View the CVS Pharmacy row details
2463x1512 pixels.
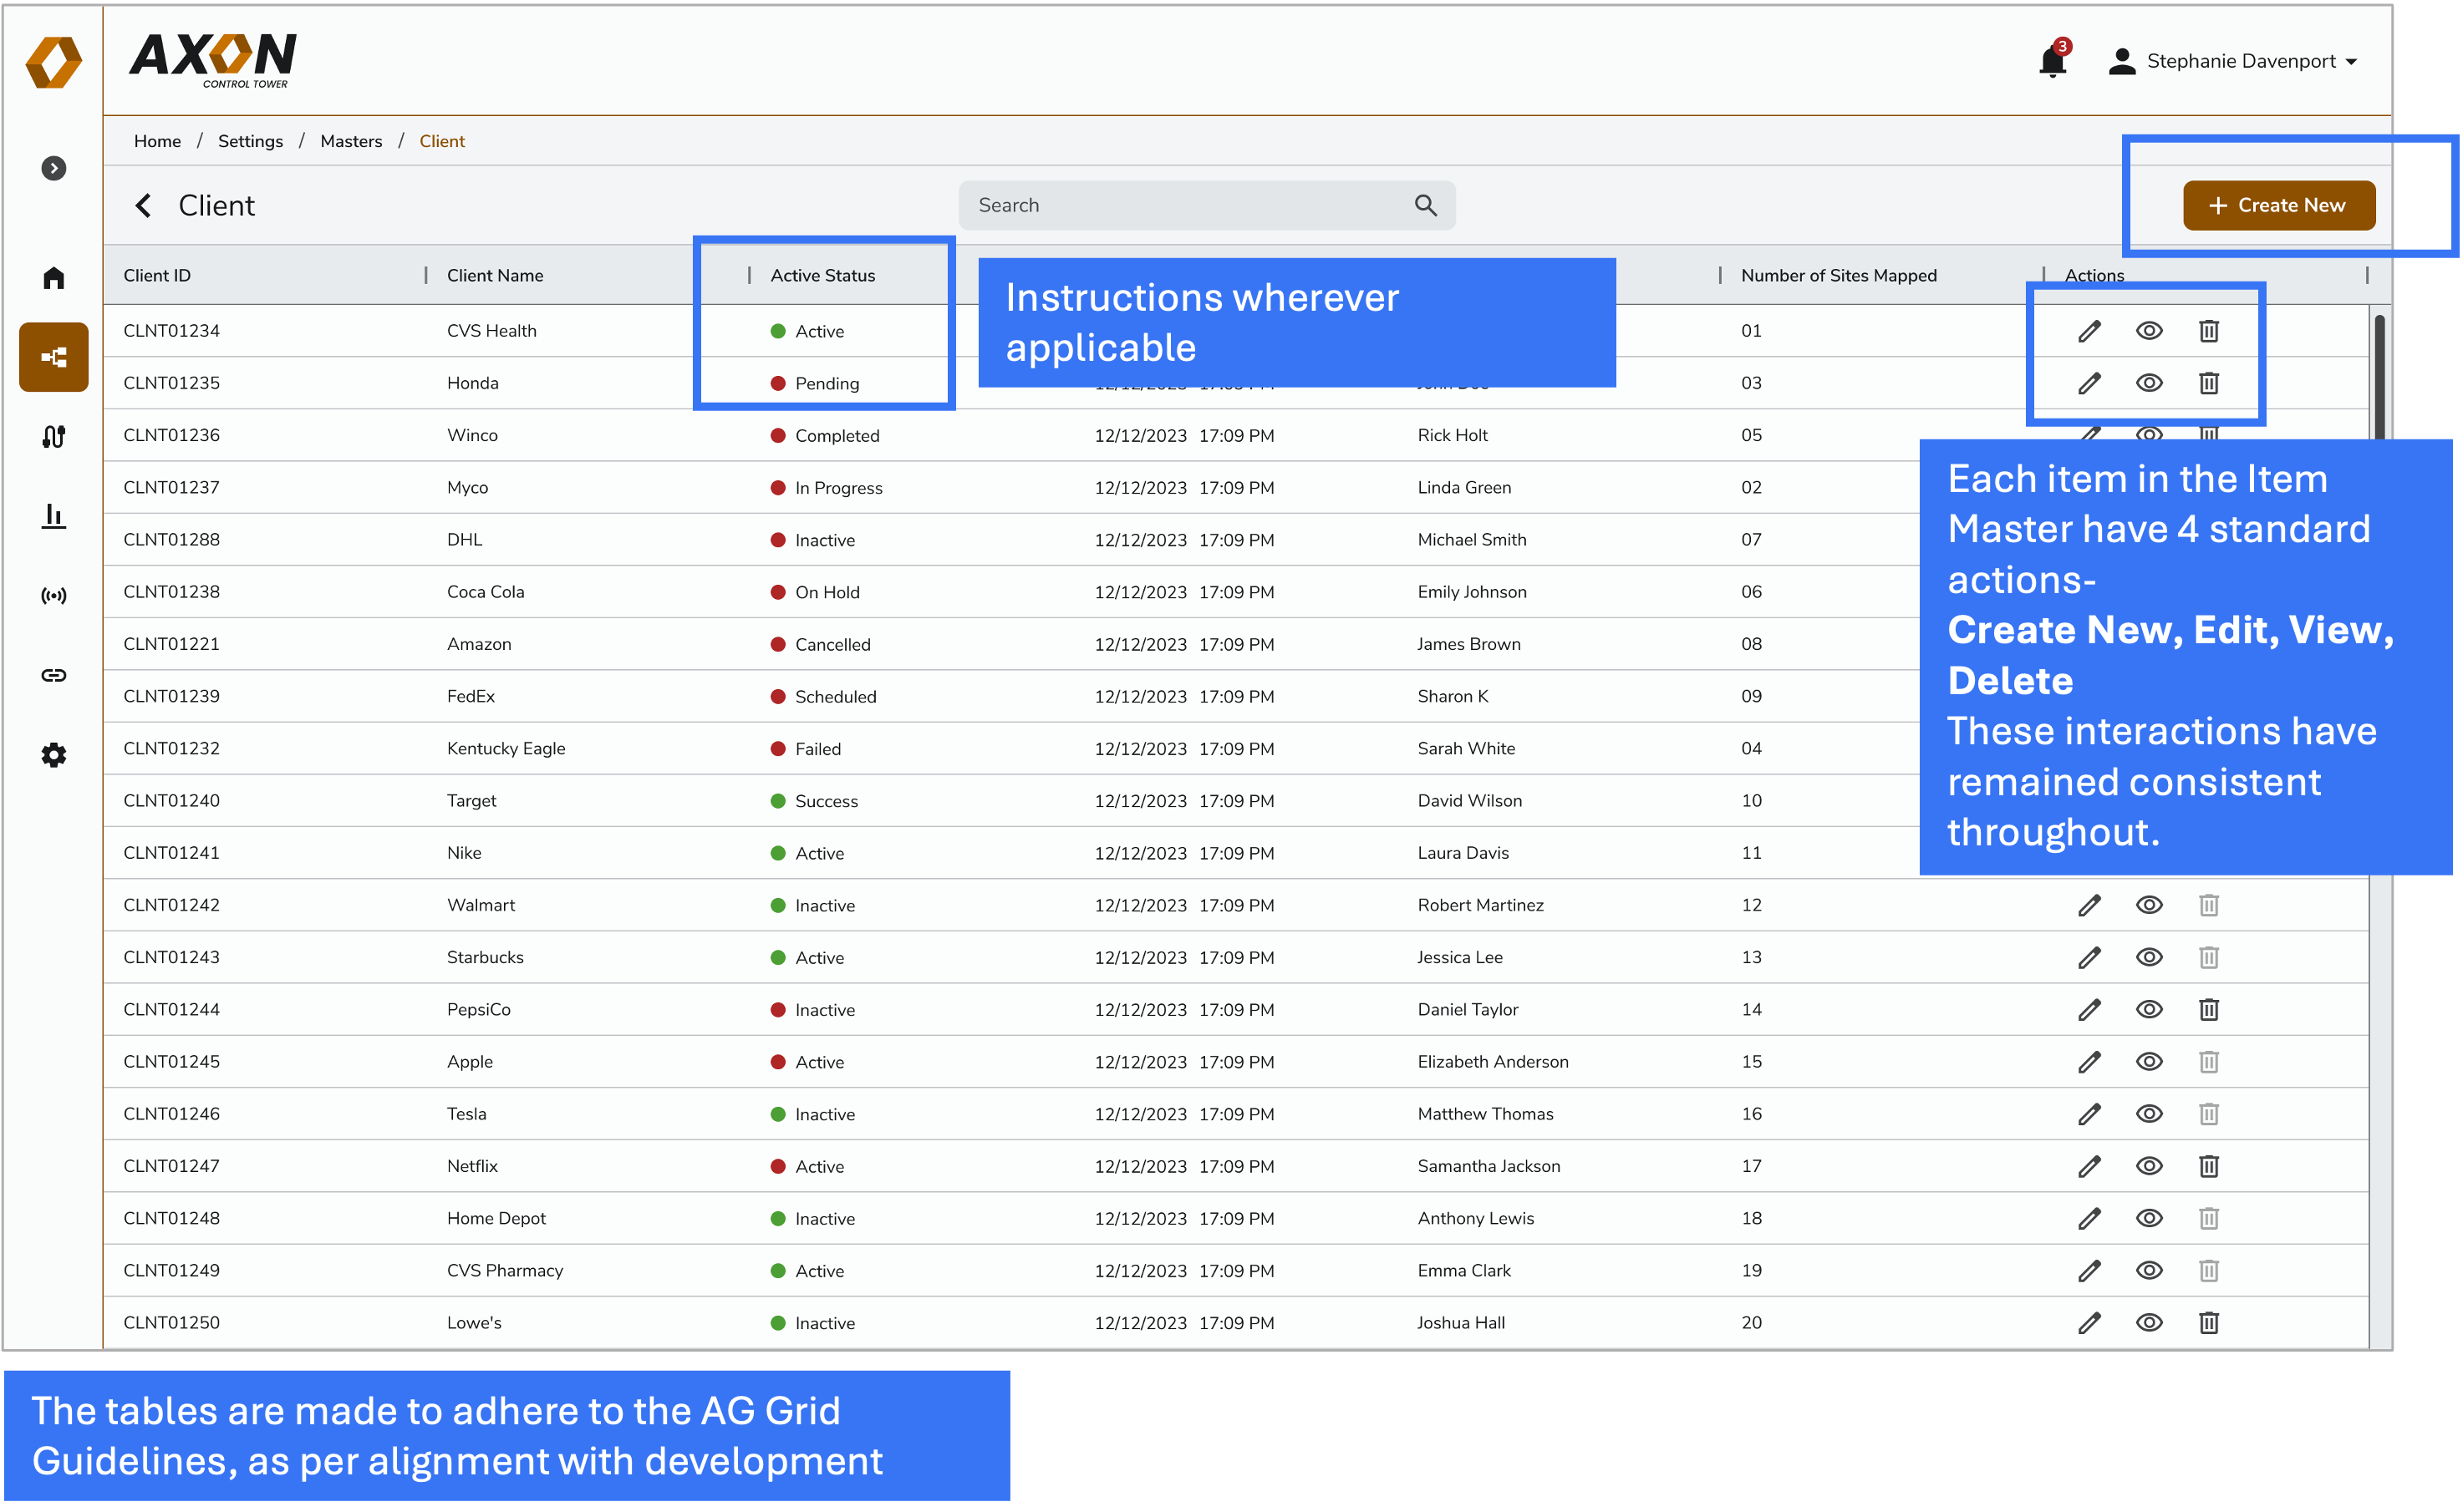pyautogui.click(x=2149, y=1270)
